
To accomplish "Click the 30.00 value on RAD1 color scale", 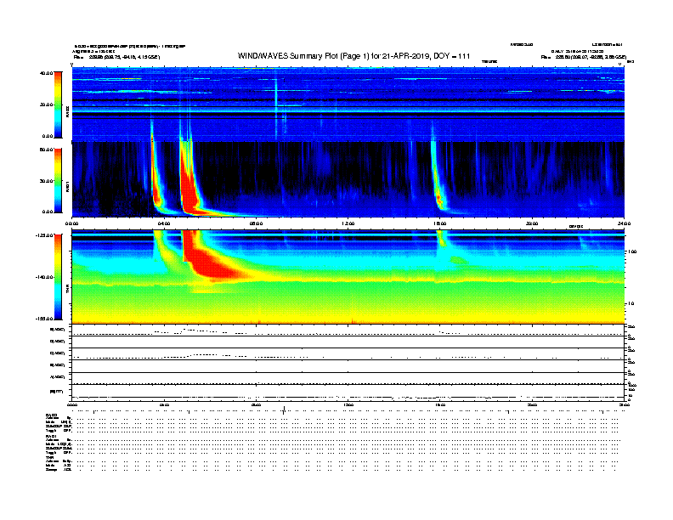I will point(47,181).
